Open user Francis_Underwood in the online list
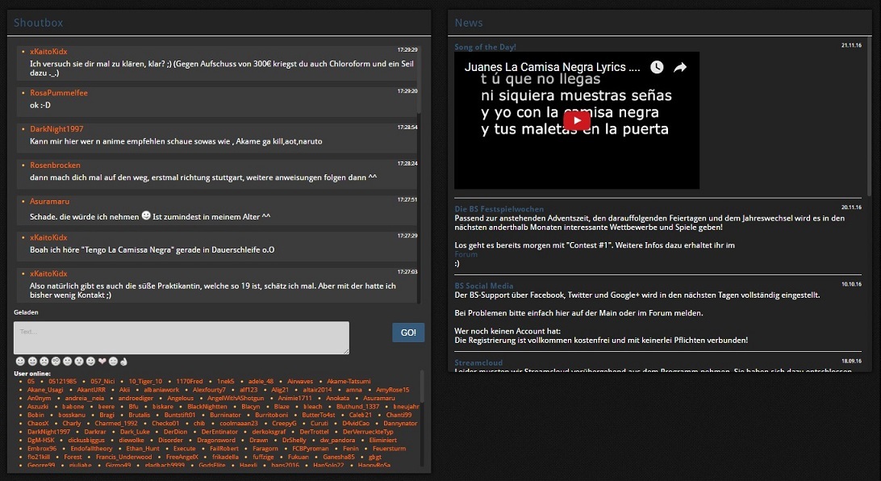 [x=123, y=457]
